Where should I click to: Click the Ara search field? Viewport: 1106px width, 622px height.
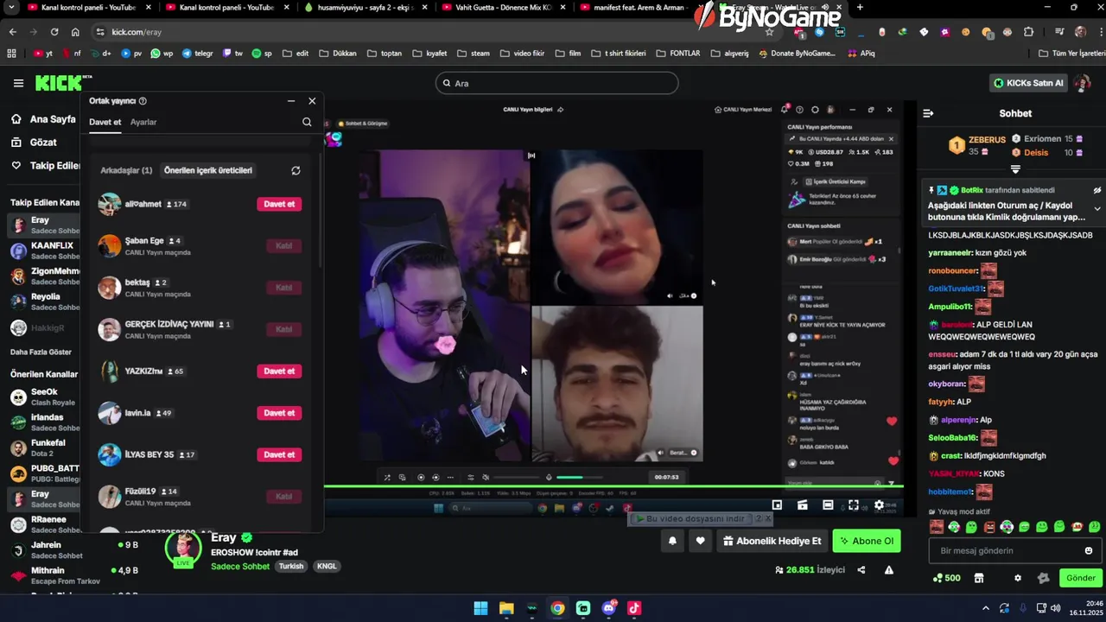(x=556, y=83)
